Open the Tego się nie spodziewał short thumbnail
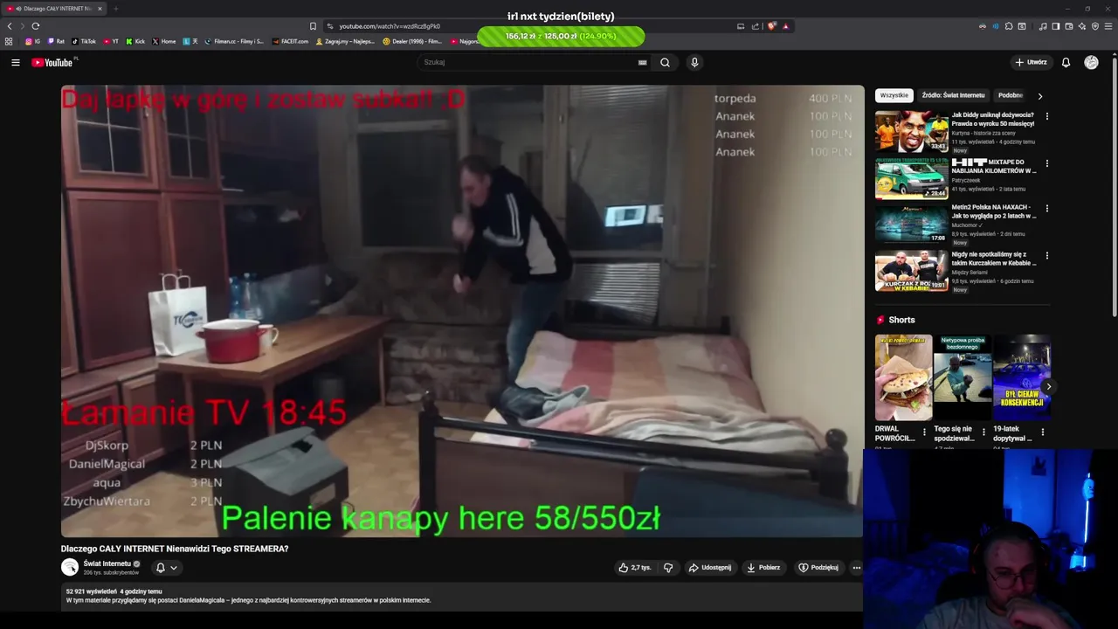 [962, 377]
